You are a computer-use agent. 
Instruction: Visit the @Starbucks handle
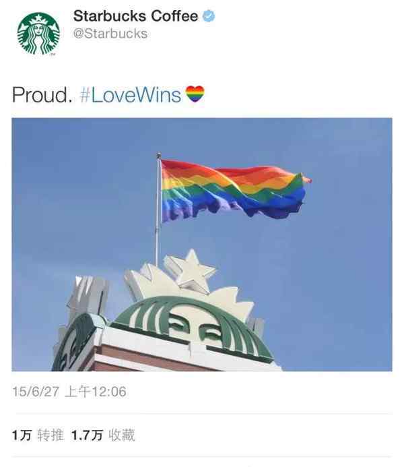110,34
